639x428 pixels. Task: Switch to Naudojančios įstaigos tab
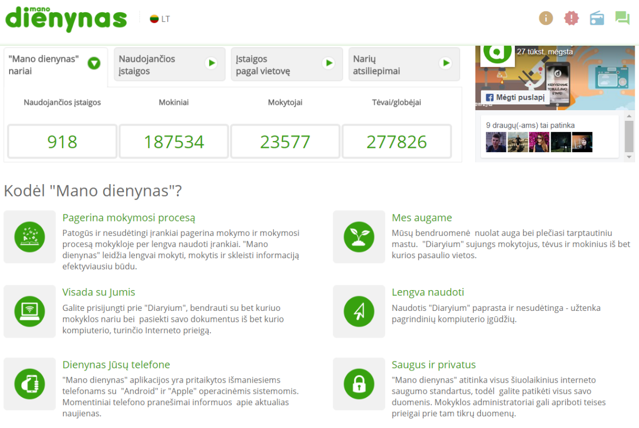click(x=170, y=64)
